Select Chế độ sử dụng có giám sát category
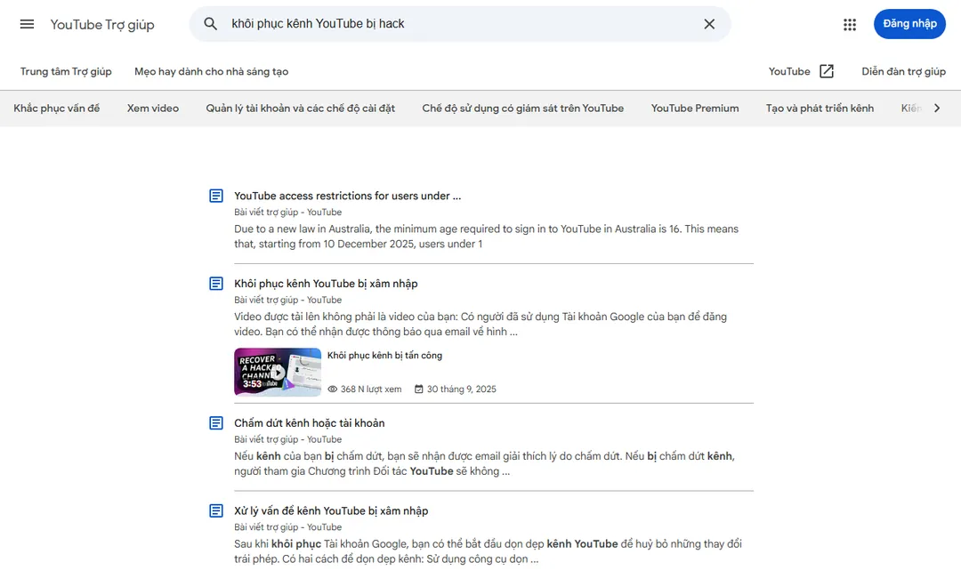 tap(523, 108)
